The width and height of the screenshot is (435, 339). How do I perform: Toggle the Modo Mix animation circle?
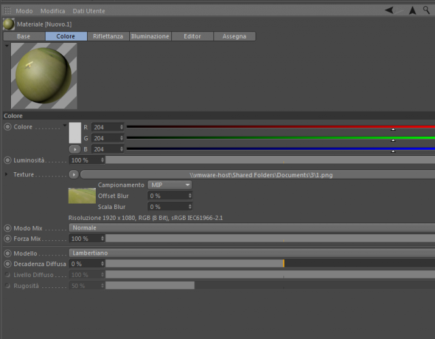coord(7,228)
